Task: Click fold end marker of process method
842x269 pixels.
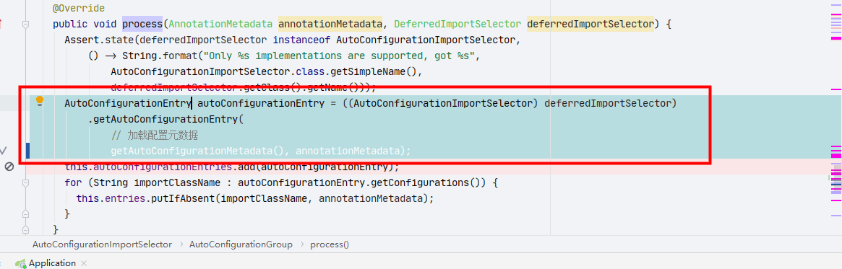Action: 25,229
